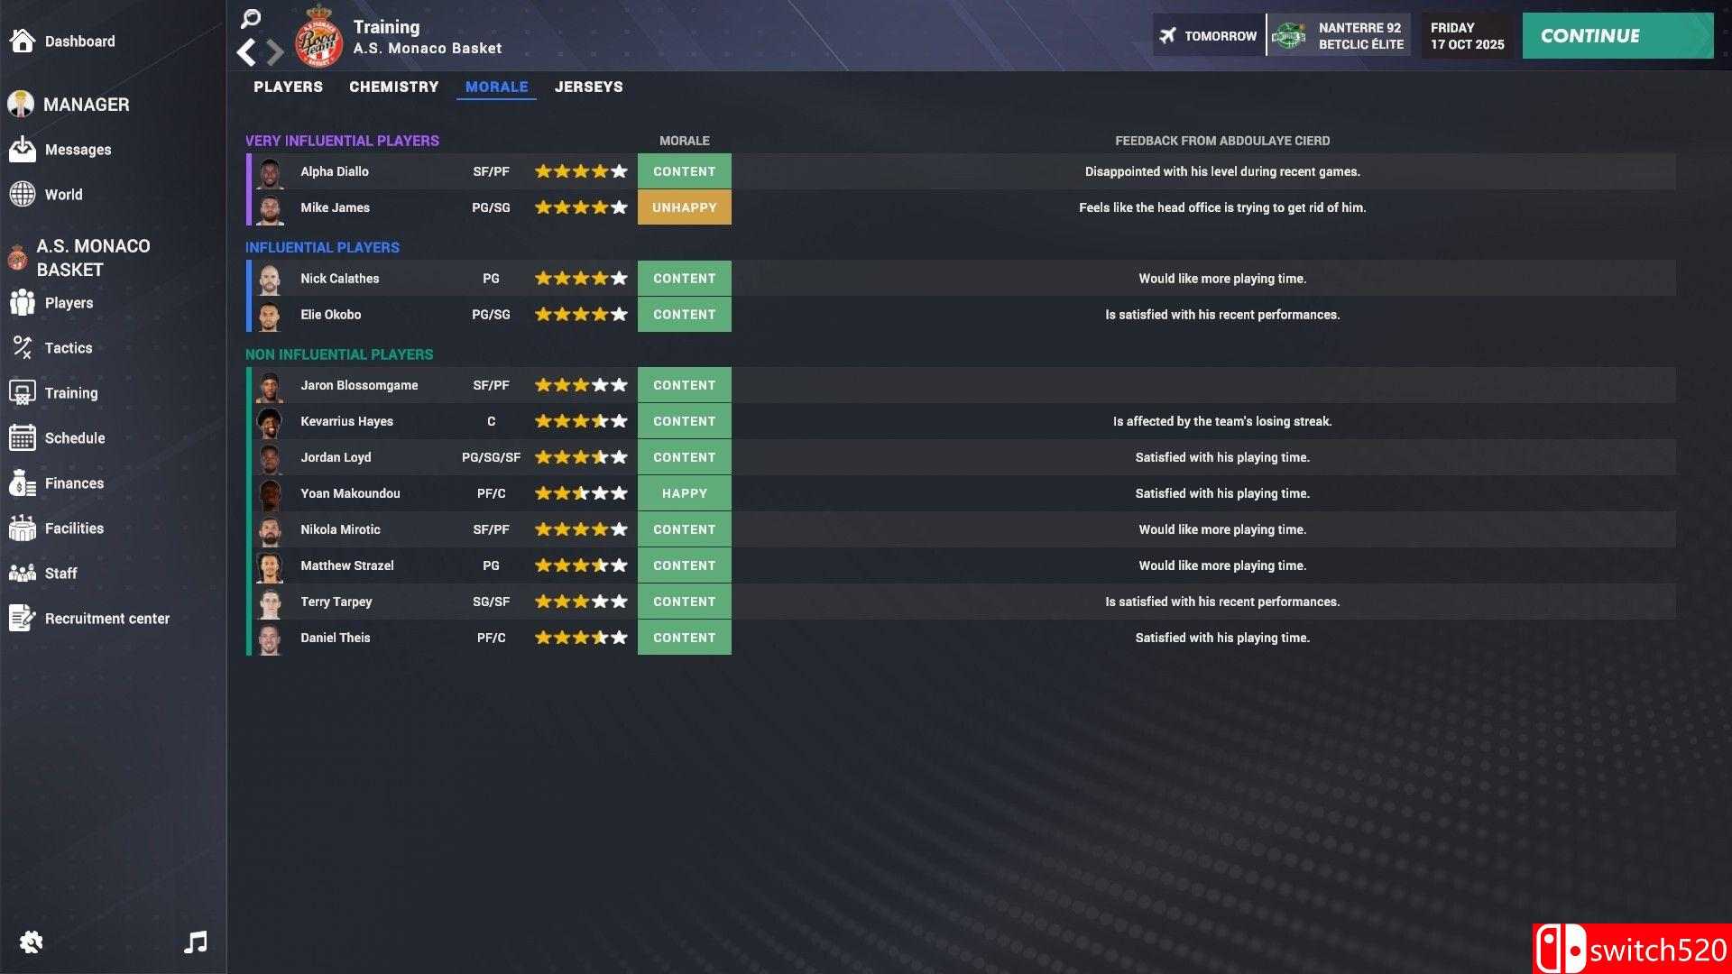Toggle the music note icon
The image size is (1732, 974).
[x=196, y=942]
